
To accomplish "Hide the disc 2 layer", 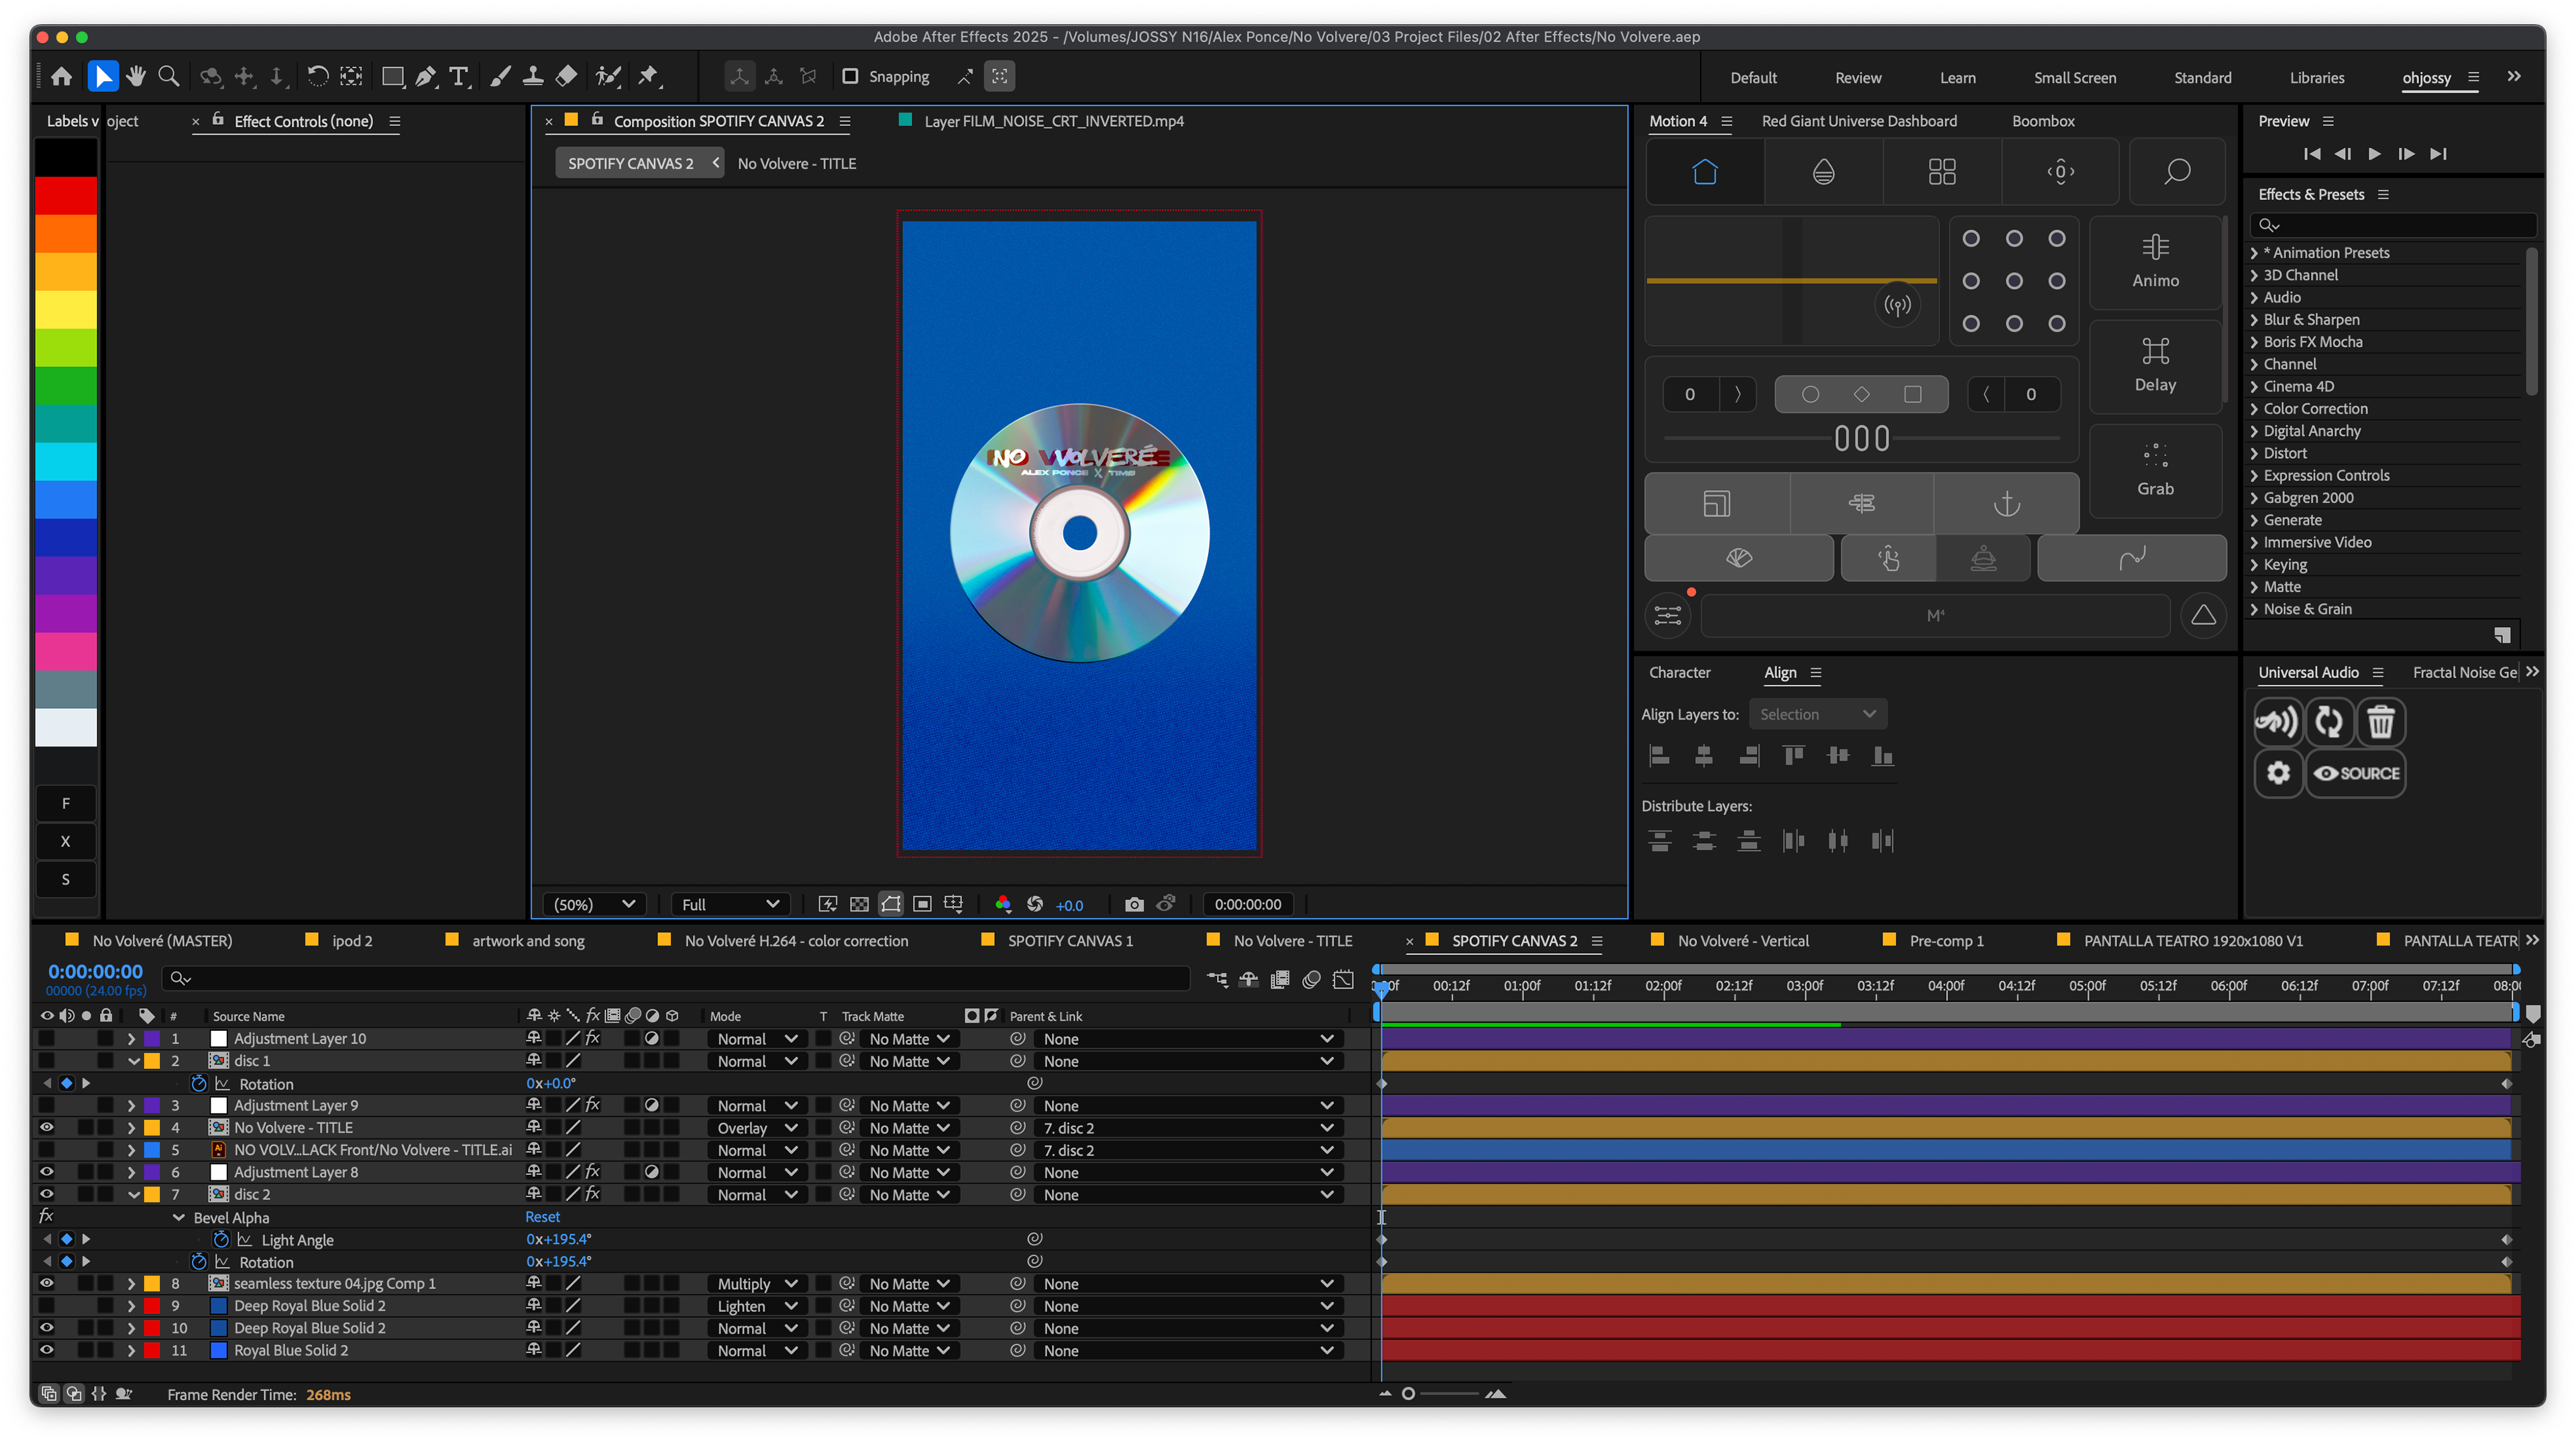I will pyautogui.click(x=46, y=1194).
